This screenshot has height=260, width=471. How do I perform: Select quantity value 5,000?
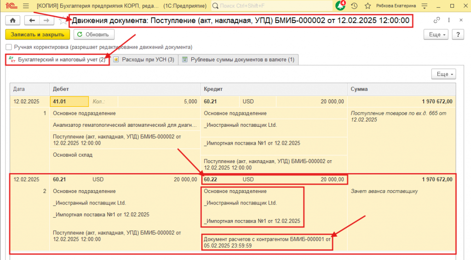click(190, 102)
